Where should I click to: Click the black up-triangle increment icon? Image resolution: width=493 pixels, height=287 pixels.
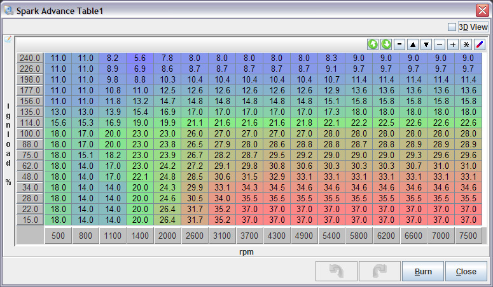413,44
